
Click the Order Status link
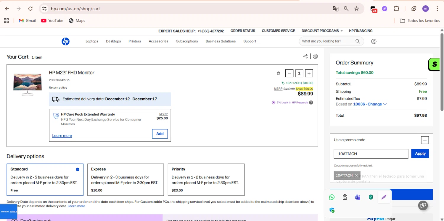tap(243, 31)
